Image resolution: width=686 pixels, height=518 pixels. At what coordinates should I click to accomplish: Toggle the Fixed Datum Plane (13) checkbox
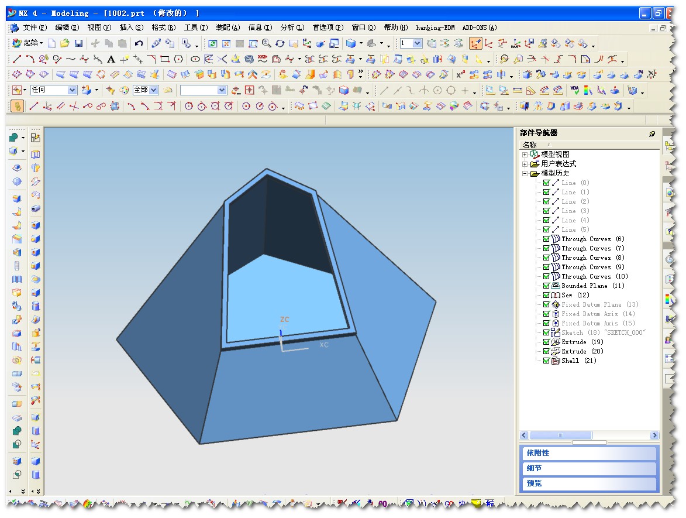(x=546, y=304)
